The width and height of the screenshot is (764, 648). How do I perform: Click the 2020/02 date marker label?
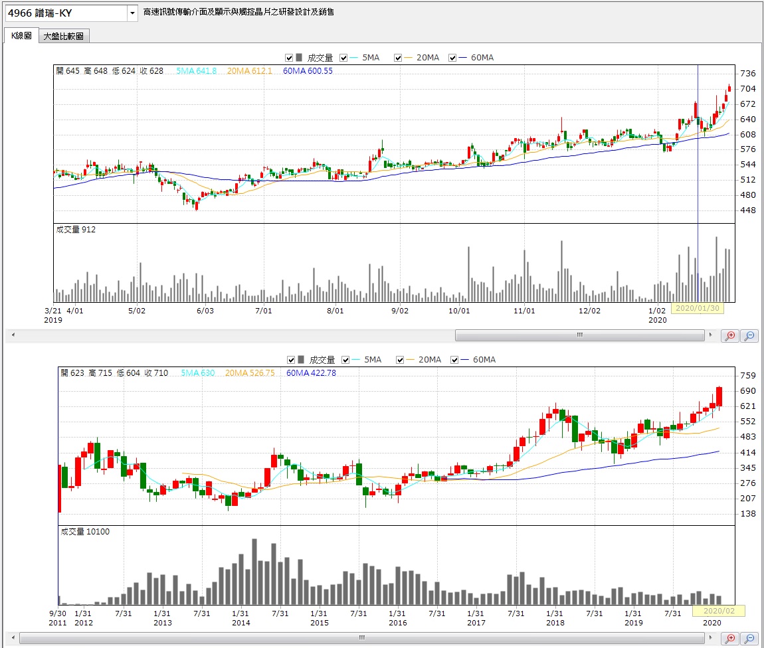pyautogui.click(x=718, y=611)
